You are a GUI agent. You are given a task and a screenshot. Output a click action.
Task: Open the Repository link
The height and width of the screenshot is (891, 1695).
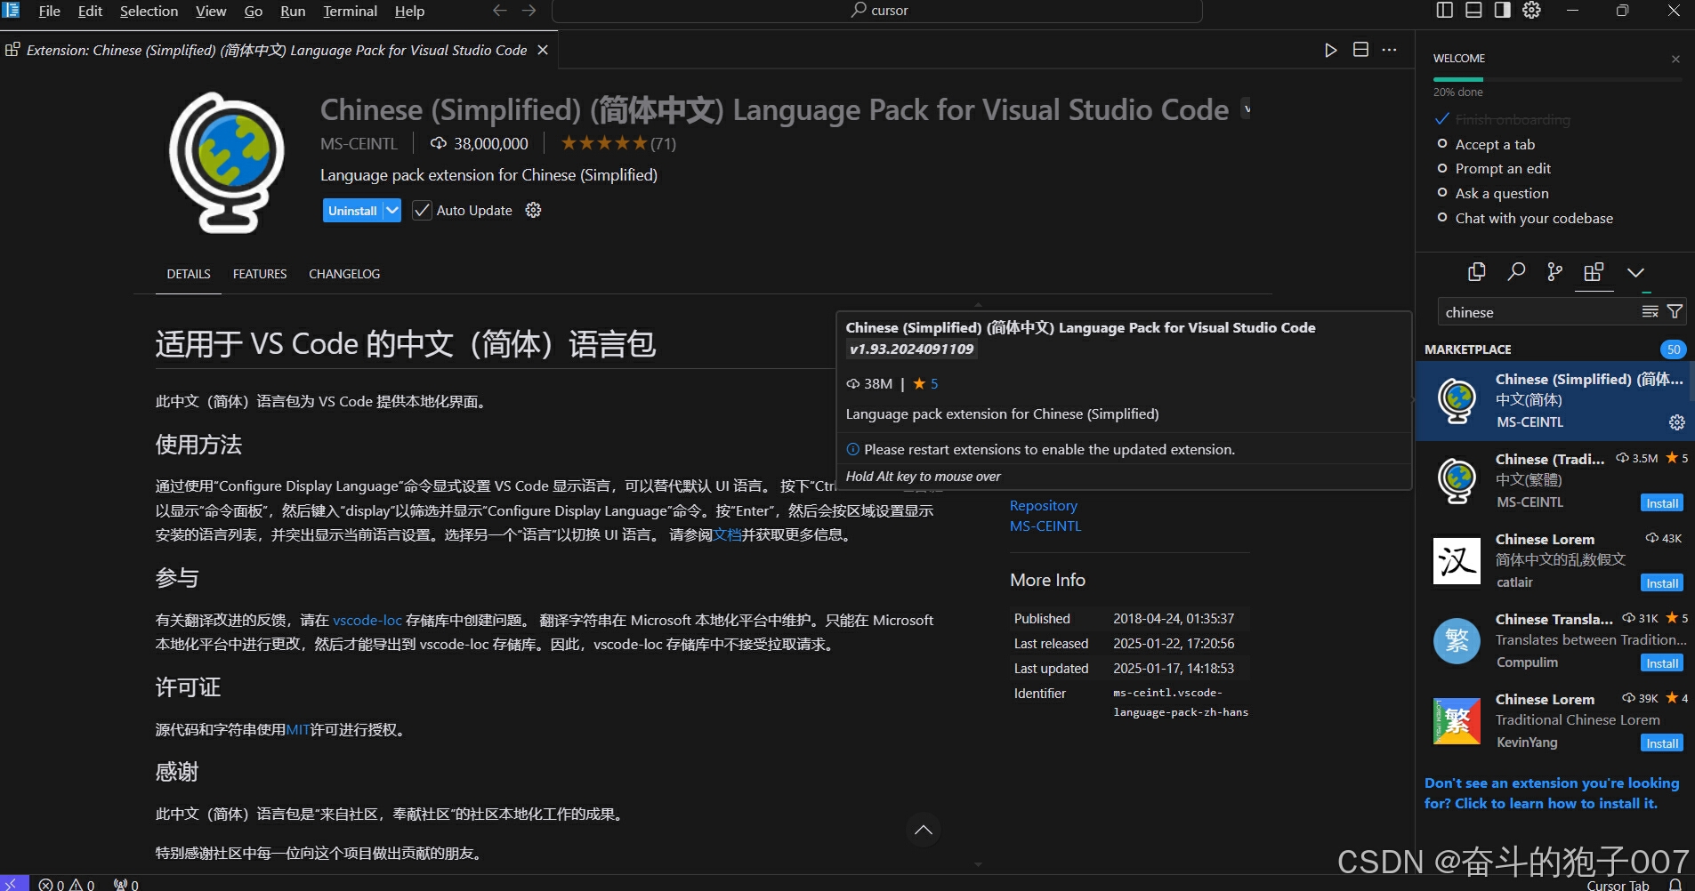(1044, 505)
